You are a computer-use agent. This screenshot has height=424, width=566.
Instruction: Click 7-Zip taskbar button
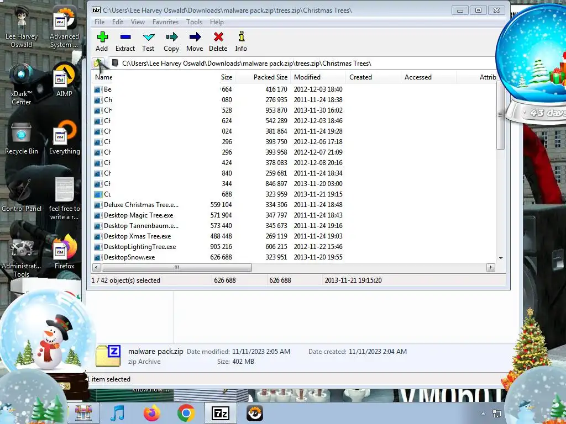click(x=220, y=413)
